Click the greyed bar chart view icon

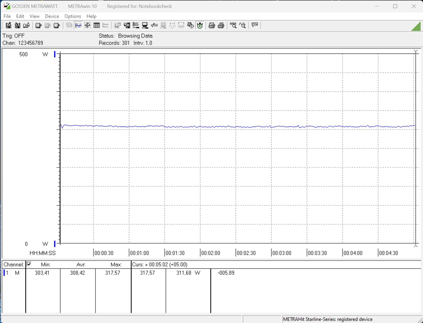pos(106,25)
